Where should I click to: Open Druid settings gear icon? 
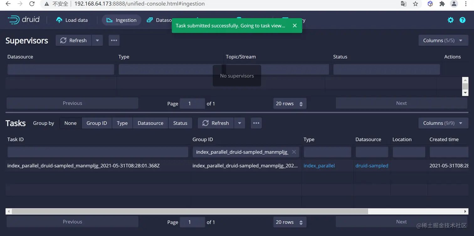(x=450, y=20)
